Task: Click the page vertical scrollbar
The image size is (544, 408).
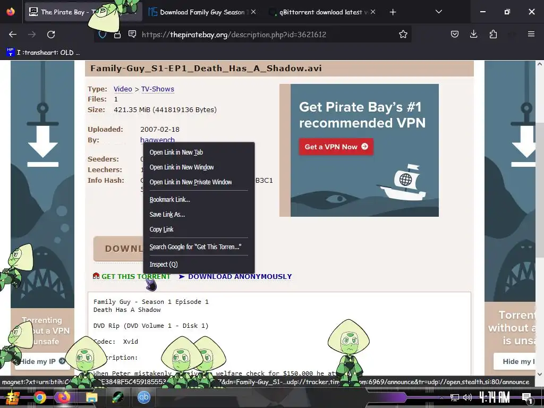Action: [540, 190]
